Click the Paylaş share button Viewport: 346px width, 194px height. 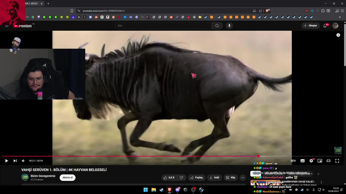click(196, 178)
